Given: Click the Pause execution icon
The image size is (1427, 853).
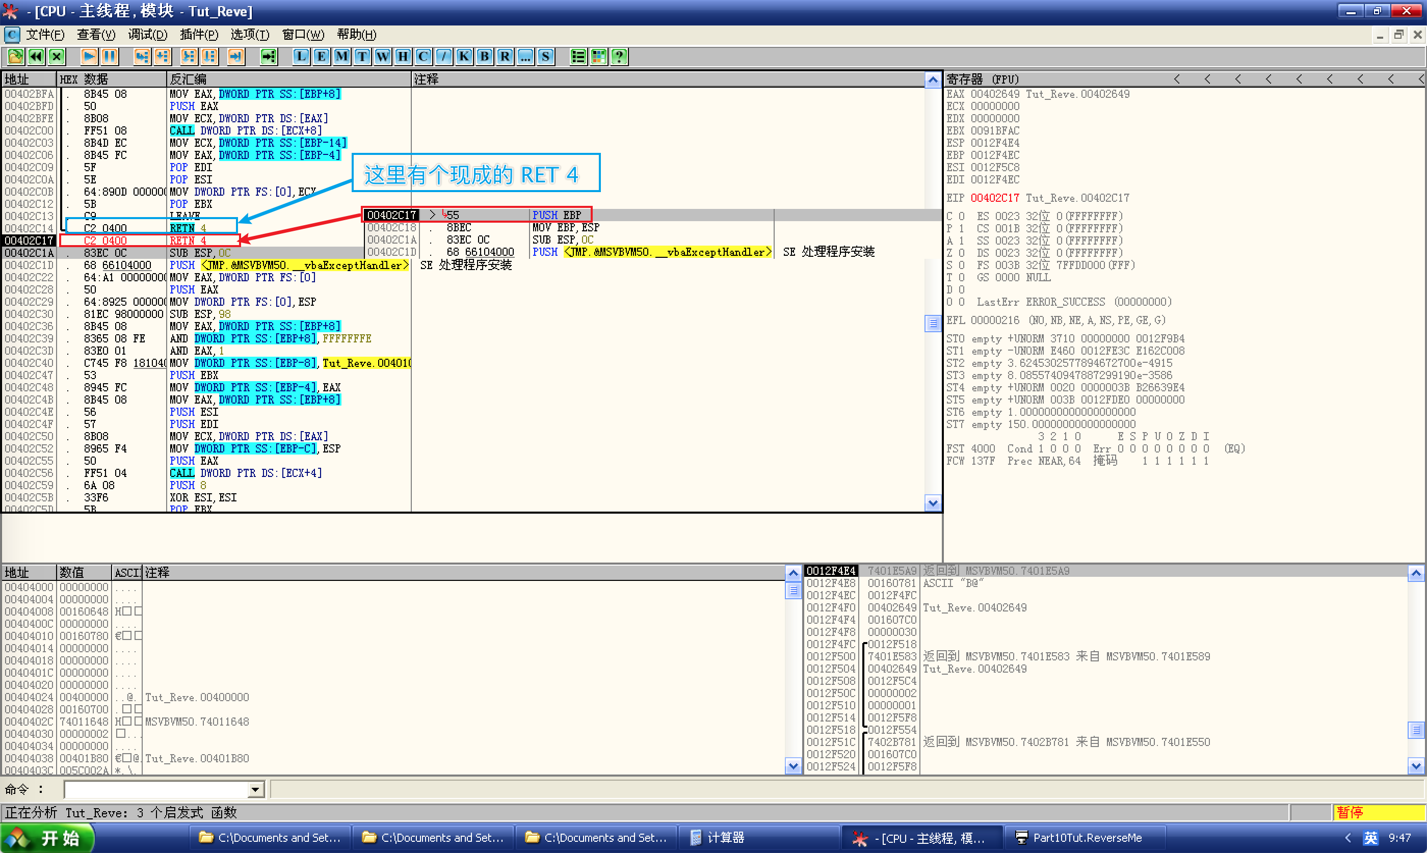Looking at the screenshot, I should [109, 57].
